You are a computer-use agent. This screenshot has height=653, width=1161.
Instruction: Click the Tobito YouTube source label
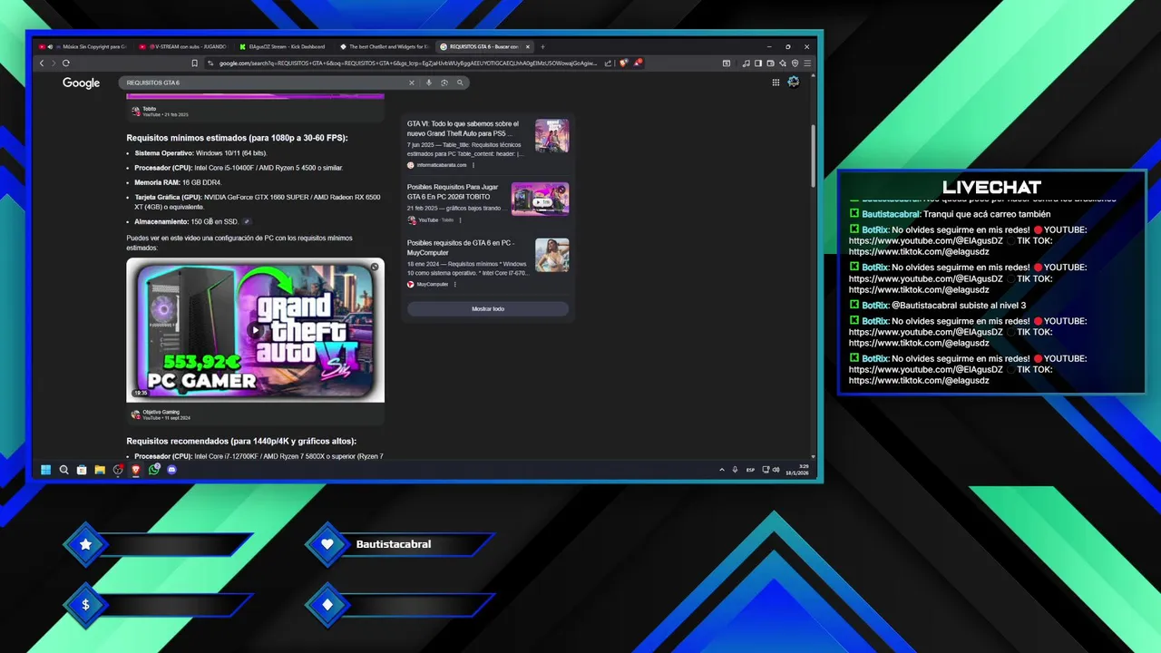pos(161,112)
